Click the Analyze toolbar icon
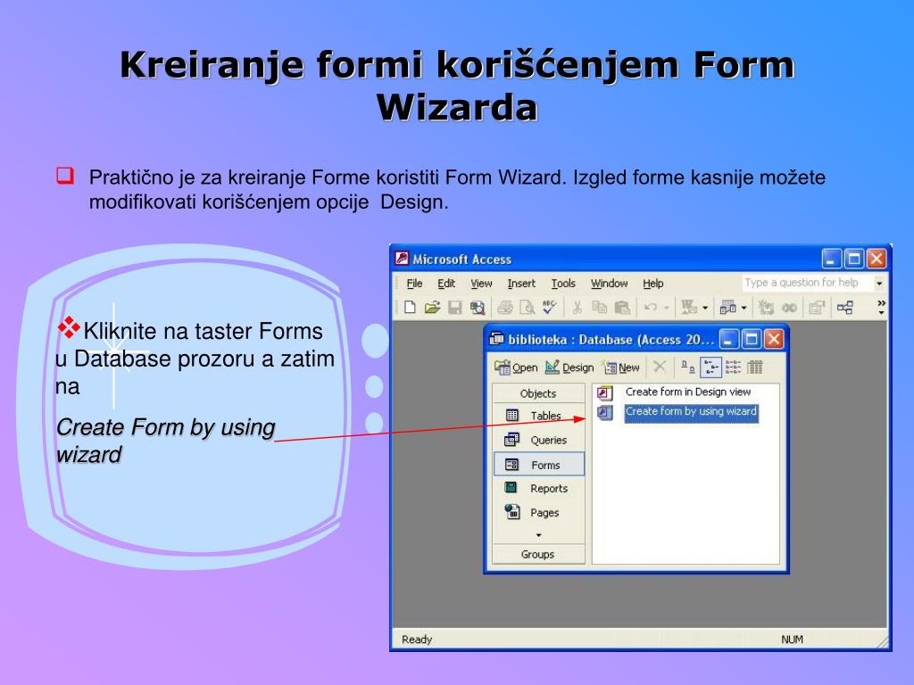914x685 pixels. 728,307
